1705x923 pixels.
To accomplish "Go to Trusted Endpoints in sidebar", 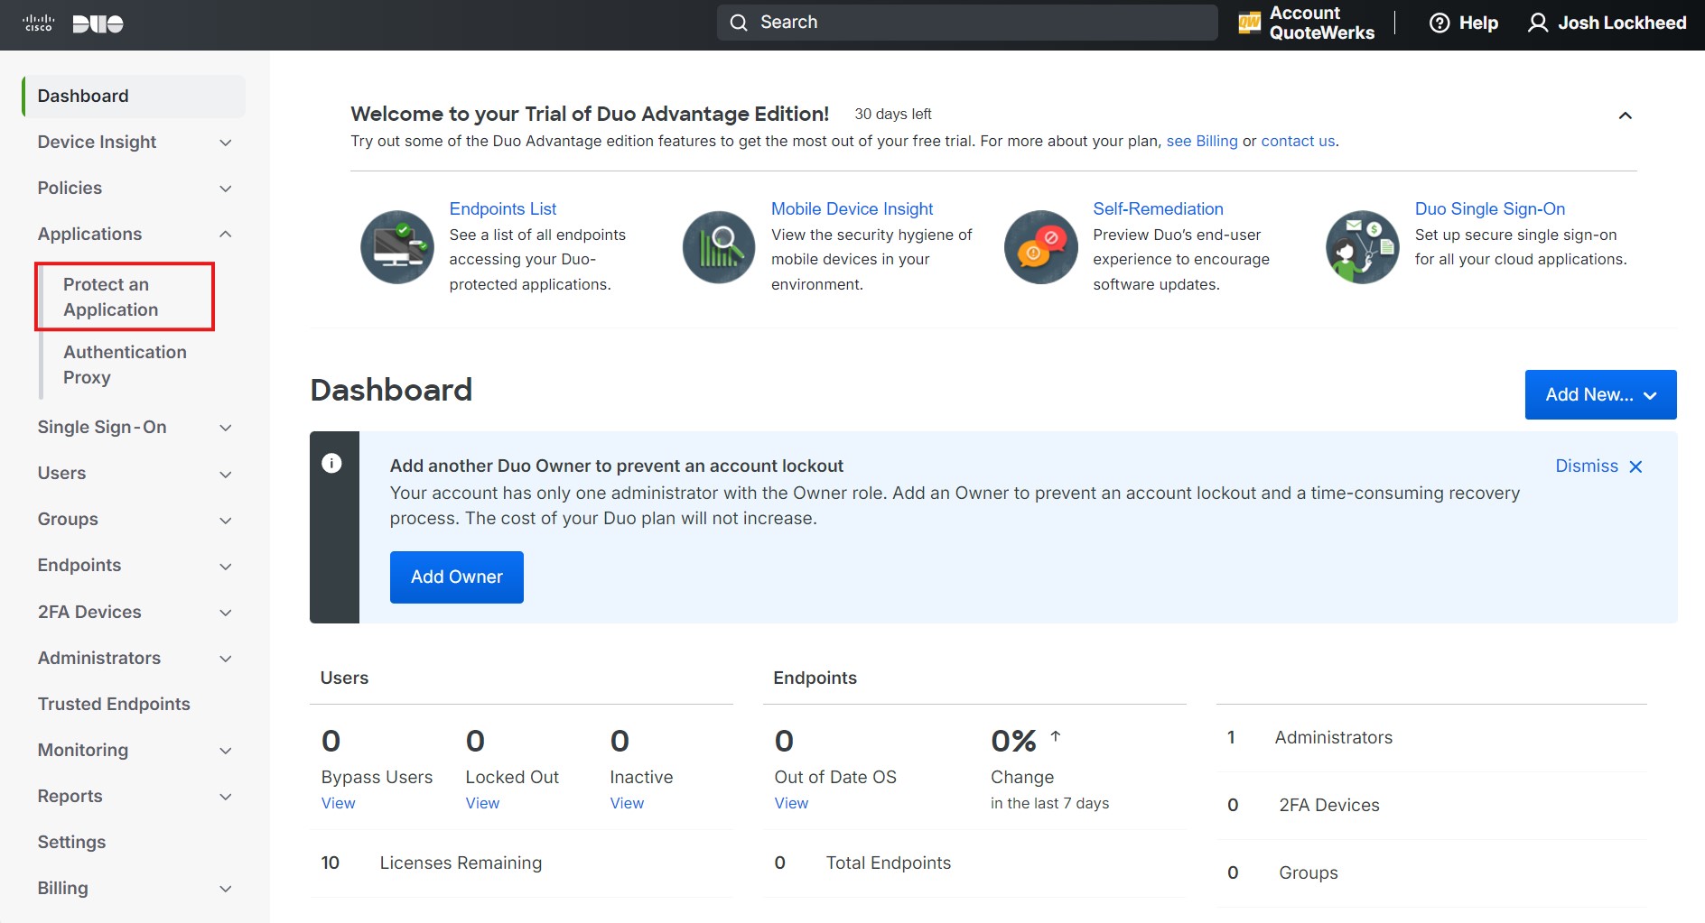I will (114, 704).
